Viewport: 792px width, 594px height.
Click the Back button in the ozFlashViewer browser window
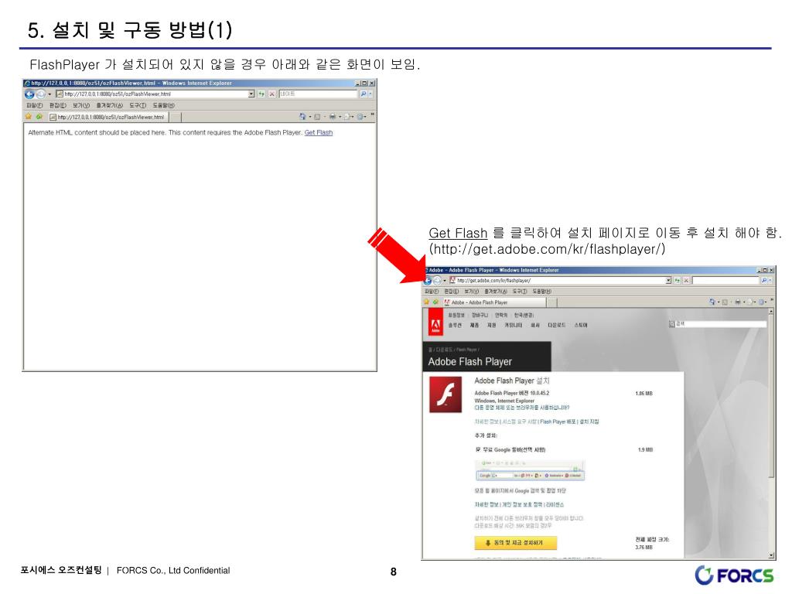(29, 94)
